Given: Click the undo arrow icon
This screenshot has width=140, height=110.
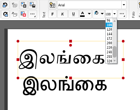Looking at the screenshot, I should (5, 5).
